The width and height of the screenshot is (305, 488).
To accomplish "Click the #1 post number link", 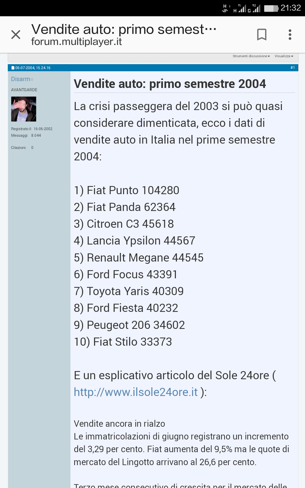I will point(293,68).
